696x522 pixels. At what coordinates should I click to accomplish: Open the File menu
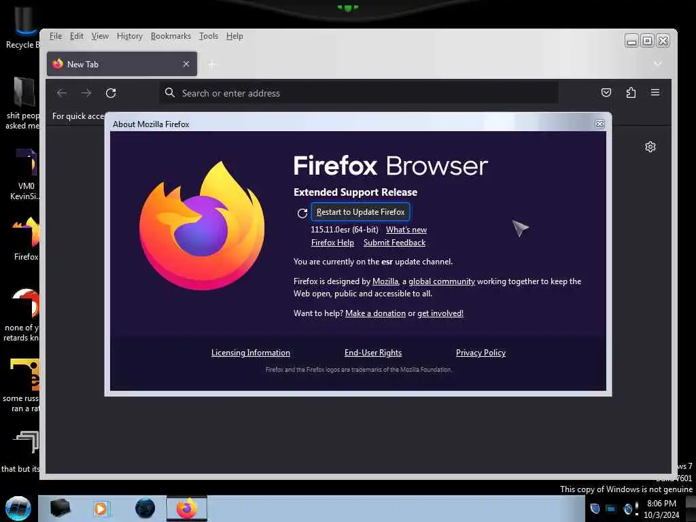[56, 36]
